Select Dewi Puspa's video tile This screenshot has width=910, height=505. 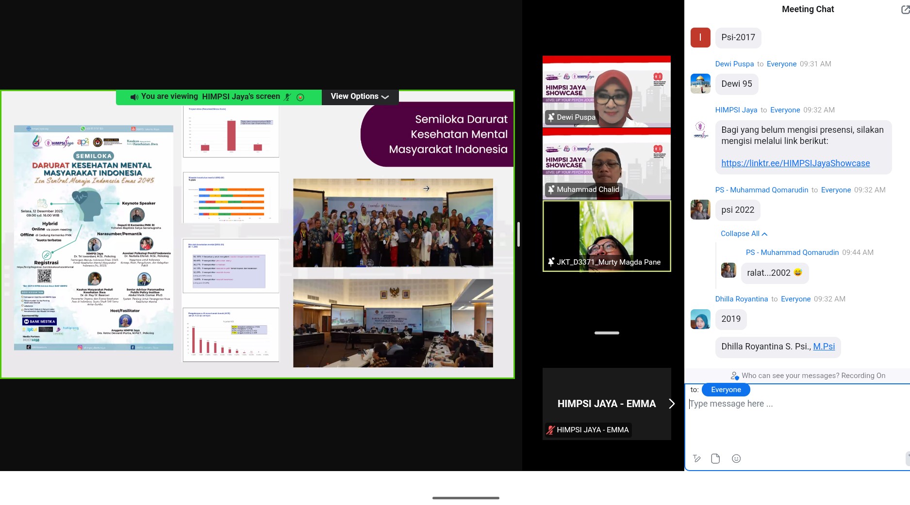click(x=607, y=92)
